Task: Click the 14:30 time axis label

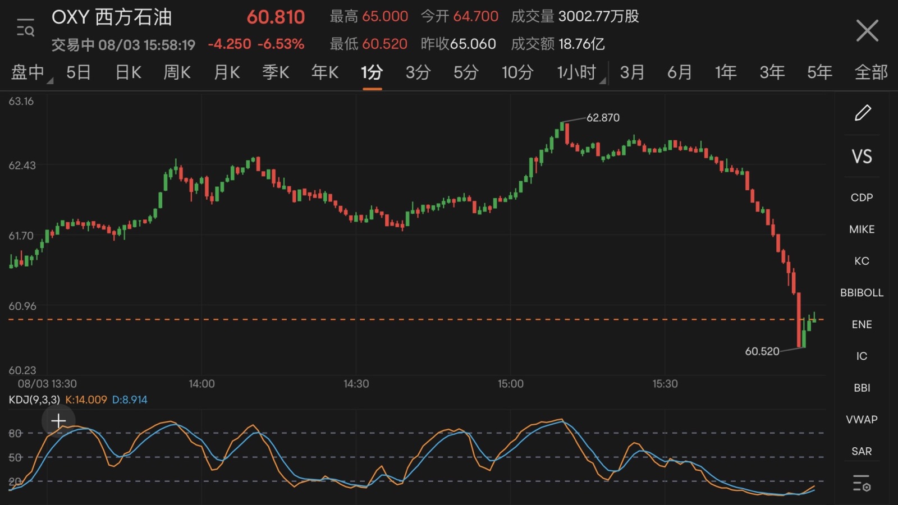Action: [x=356, y=384]
